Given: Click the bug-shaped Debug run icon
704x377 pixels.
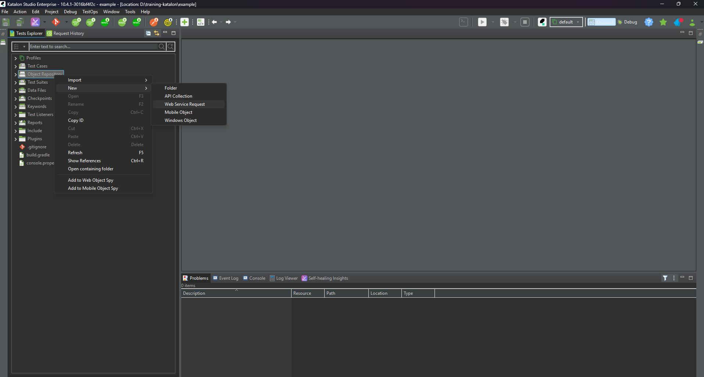Looking at the screenshot, I should 504,22.
